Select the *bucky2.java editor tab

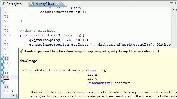(45, 4)
